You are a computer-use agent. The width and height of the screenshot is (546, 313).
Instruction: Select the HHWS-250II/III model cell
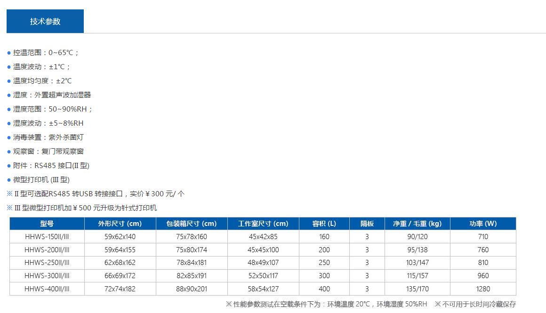pos(47,263)
